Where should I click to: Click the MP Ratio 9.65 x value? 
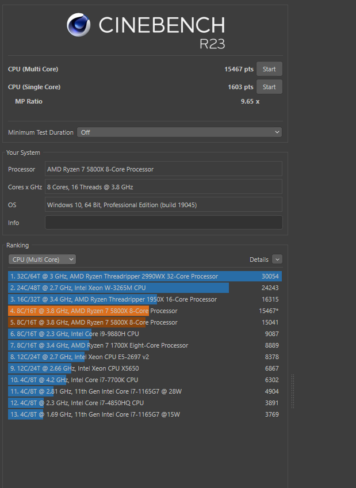point(250,101)
